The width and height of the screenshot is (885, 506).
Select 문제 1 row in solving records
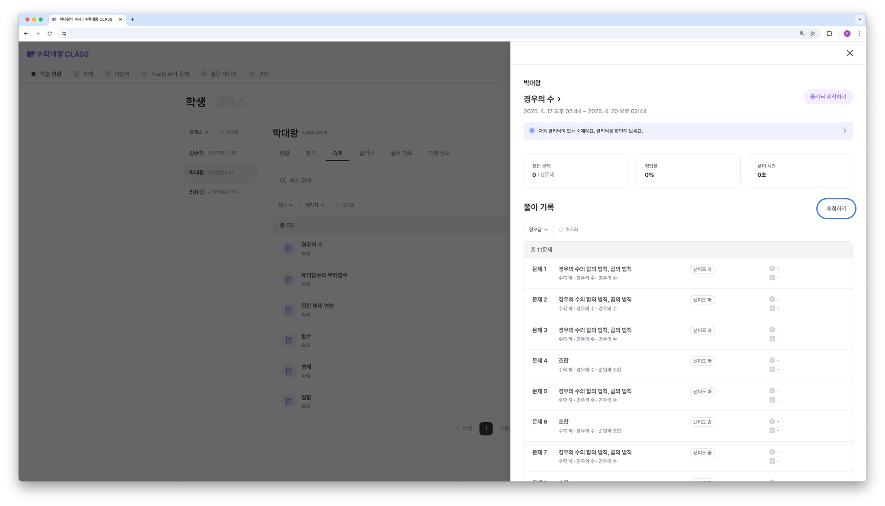click(688, 273)
